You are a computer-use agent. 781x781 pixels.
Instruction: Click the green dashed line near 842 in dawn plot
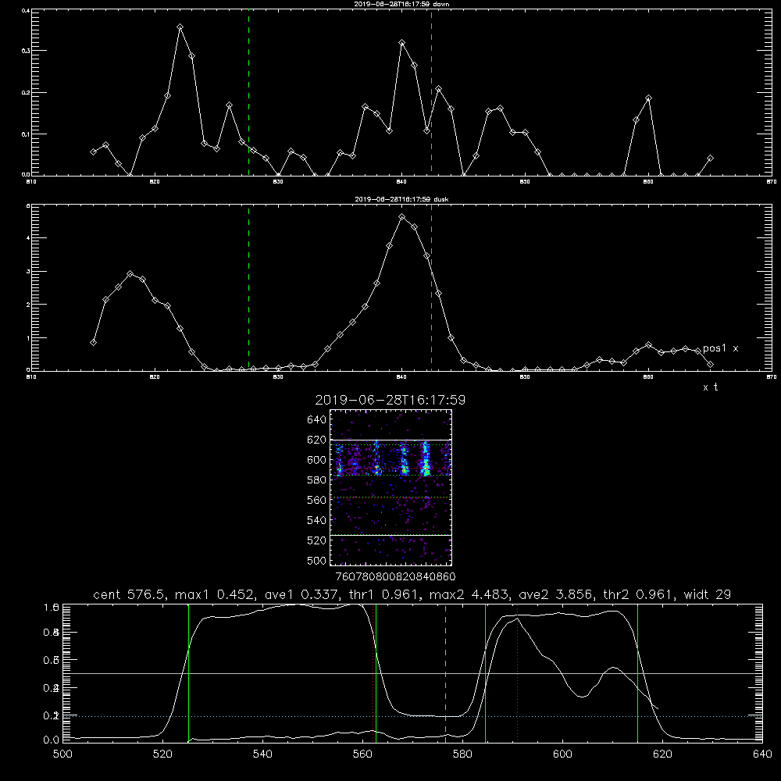431,93
